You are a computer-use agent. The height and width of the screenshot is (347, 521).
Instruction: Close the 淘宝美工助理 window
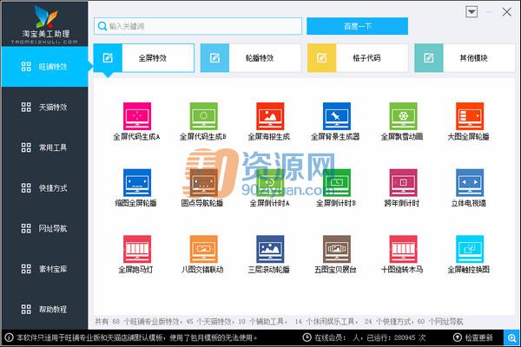[x=507, y=12]
